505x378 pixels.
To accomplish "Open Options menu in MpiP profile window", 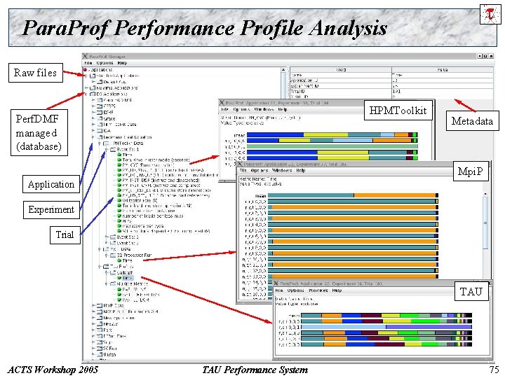I will (260, 170).
